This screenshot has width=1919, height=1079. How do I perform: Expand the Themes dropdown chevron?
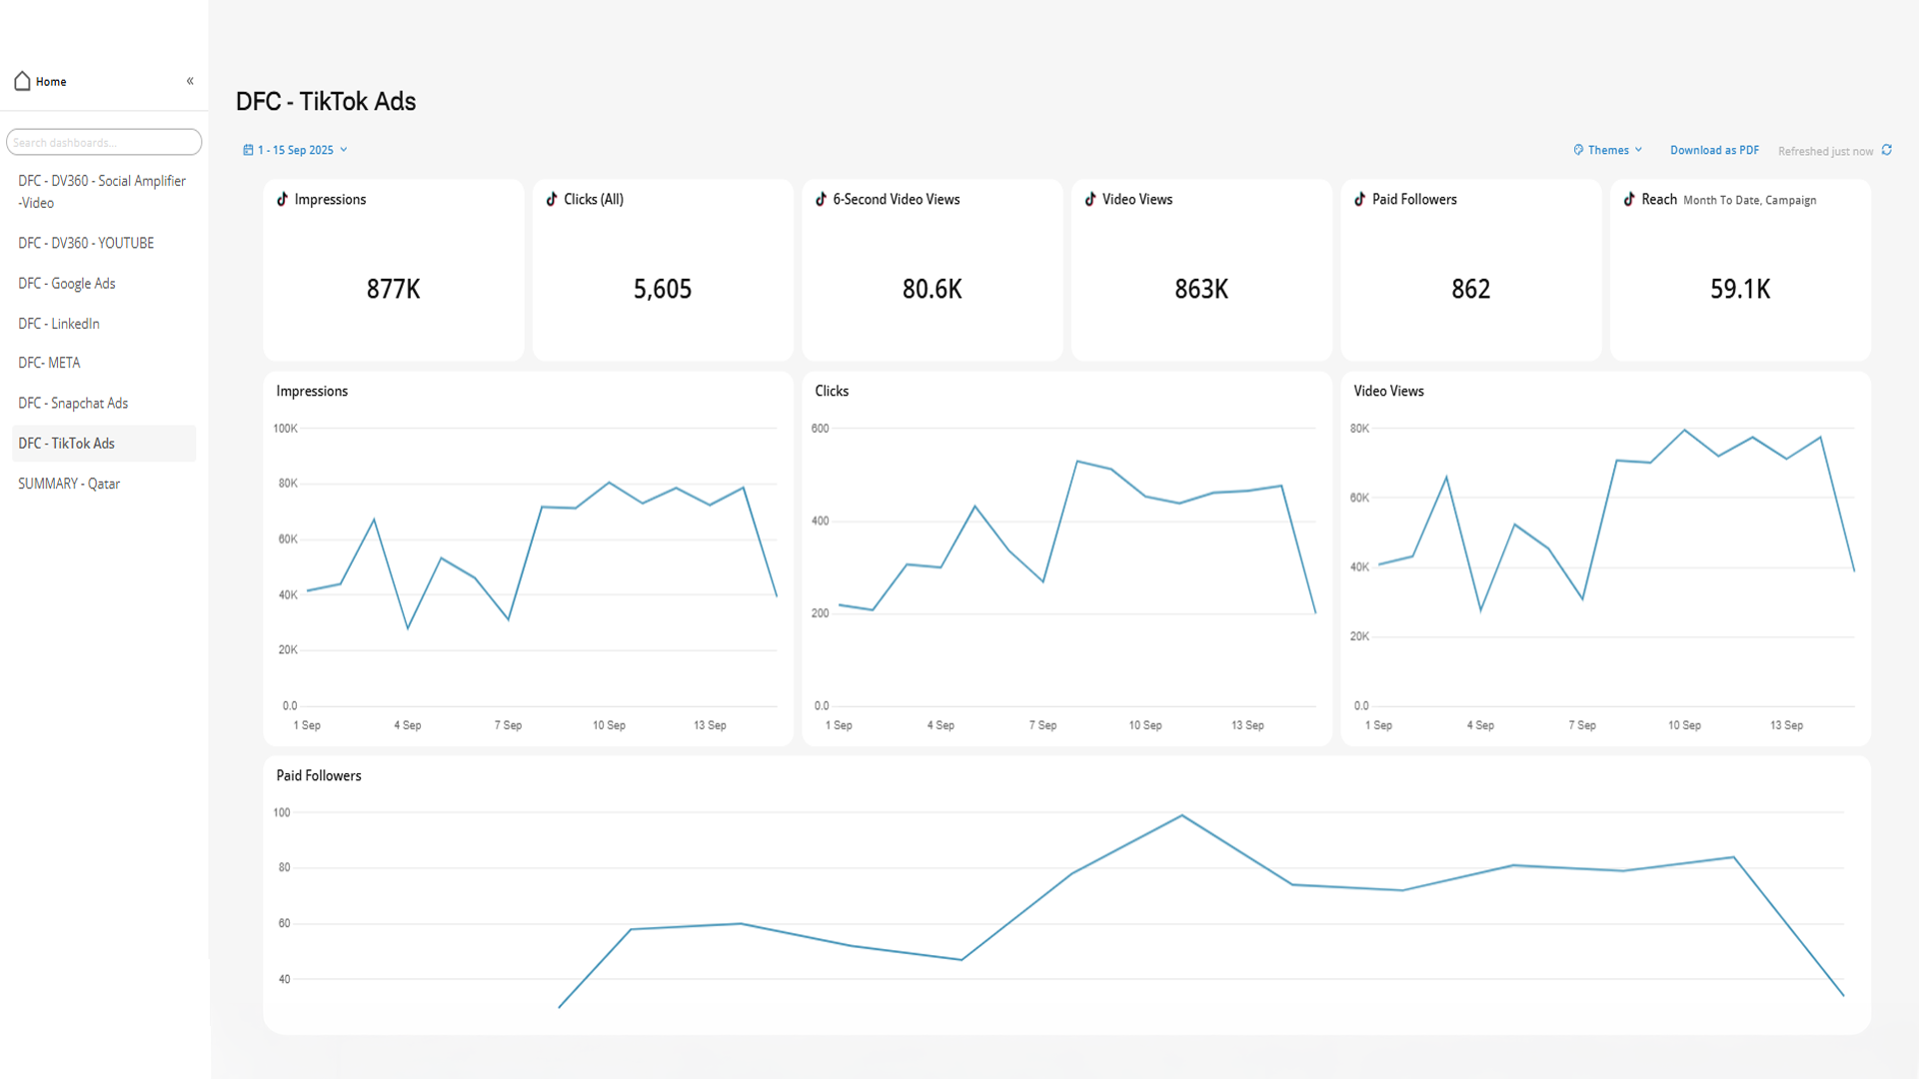tap(1639, 150)
